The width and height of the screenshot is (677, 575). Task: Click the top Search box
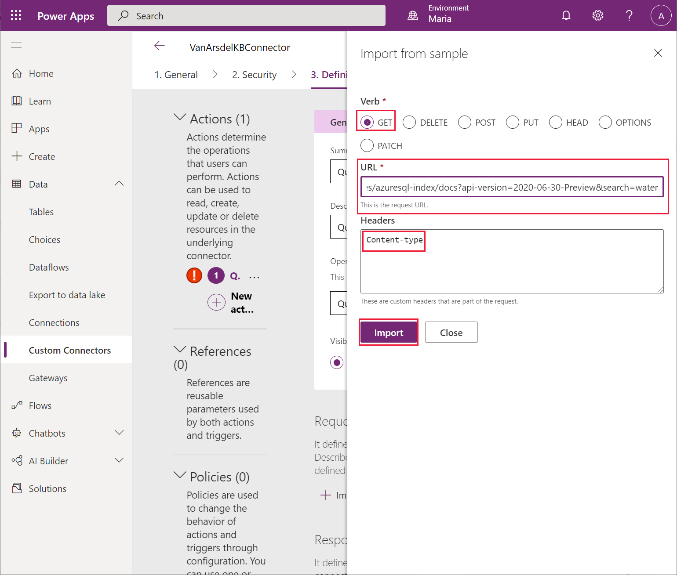(x=246, y=16)
